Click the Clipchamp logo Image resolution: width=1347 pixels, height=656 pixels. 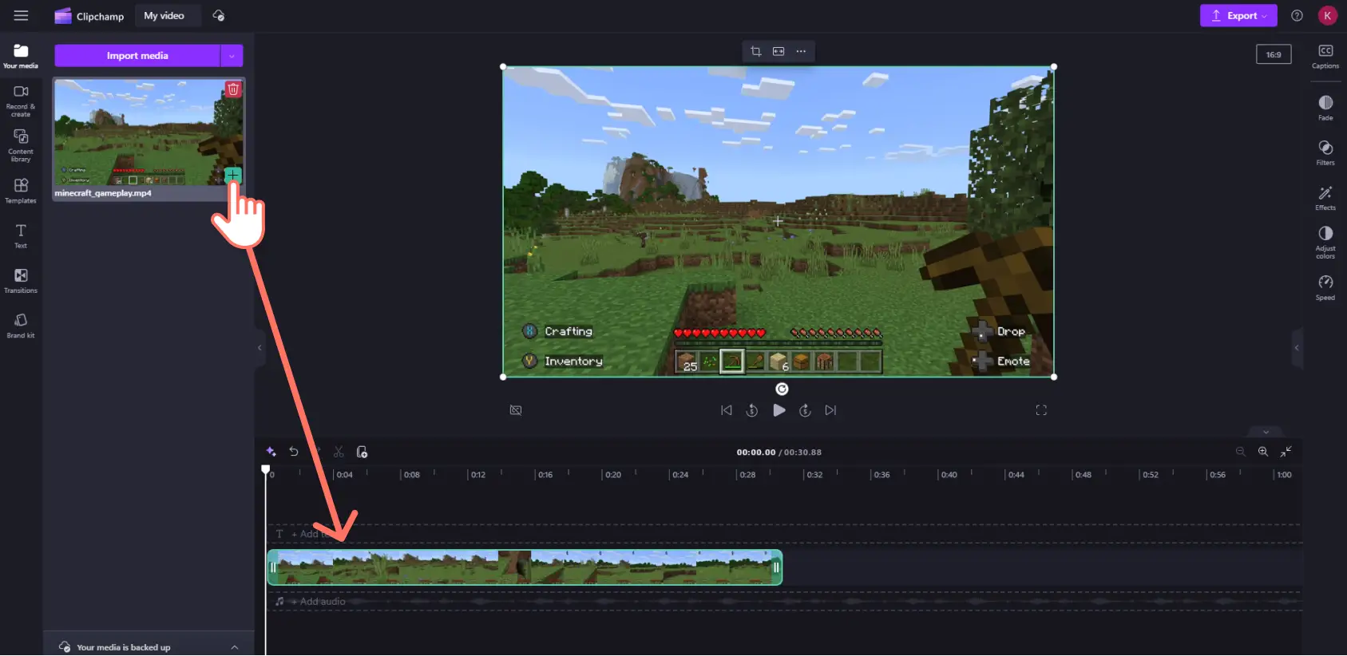pos(89,16)
